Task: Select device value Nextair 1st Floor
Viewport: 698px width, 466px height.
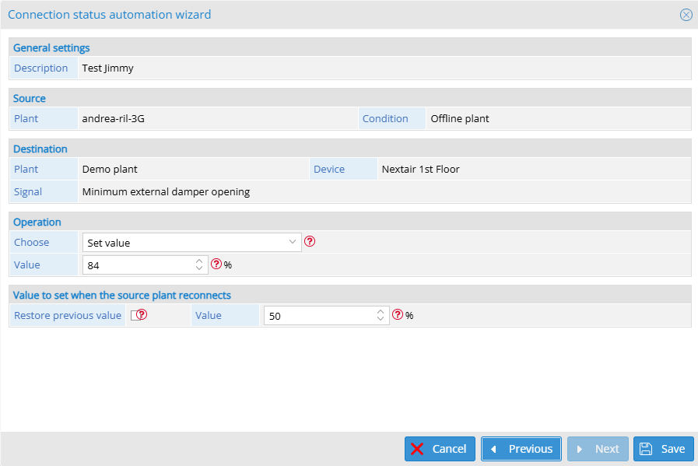Action: point(421,169)
